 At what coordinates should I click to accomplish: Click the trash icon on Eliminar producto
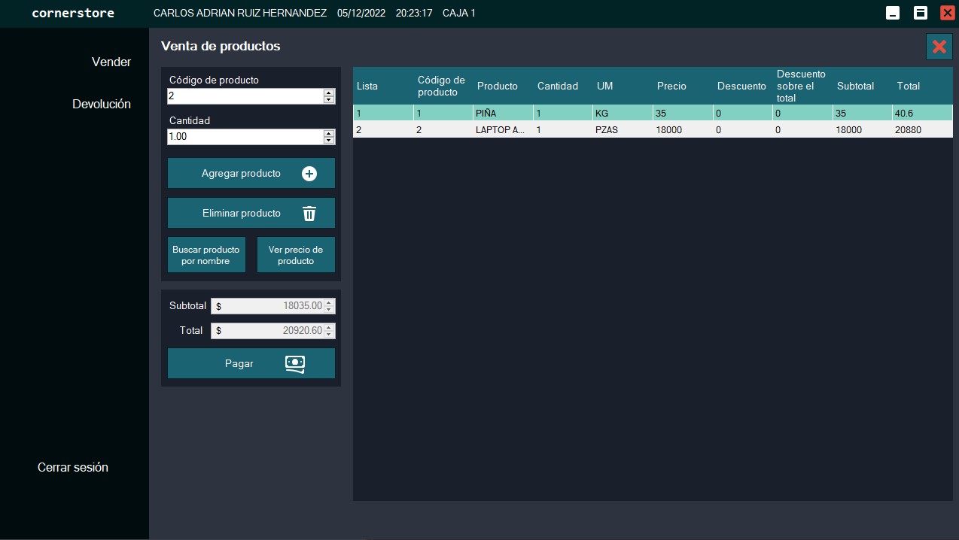pos(309,213)
